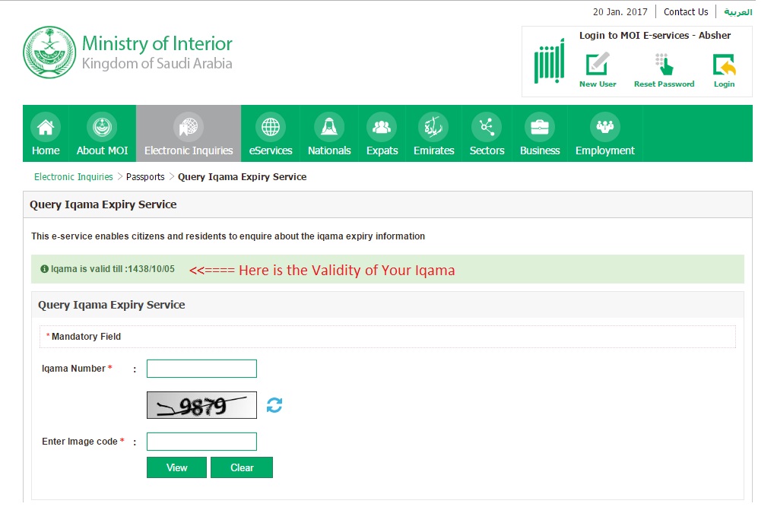Click the Login link text

[724, 84]
